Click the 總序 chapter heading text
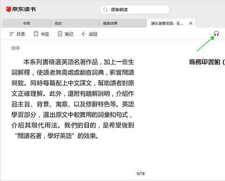This screenshot has width=225, height=181. (15, 48)
